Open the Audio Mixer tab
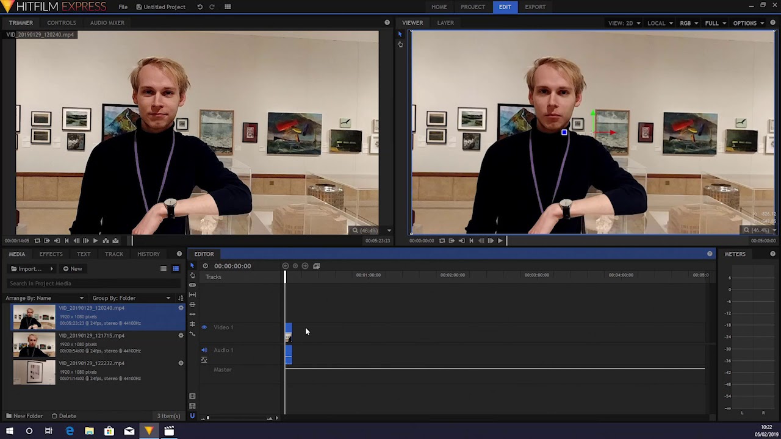781x439 pixels. (107, 23)
